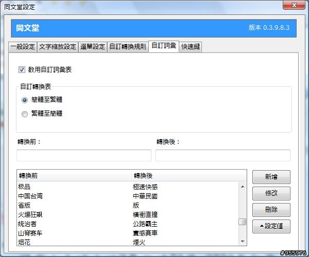
Task: Click the 中華民國 cell
Action: (x=145, y=196)
